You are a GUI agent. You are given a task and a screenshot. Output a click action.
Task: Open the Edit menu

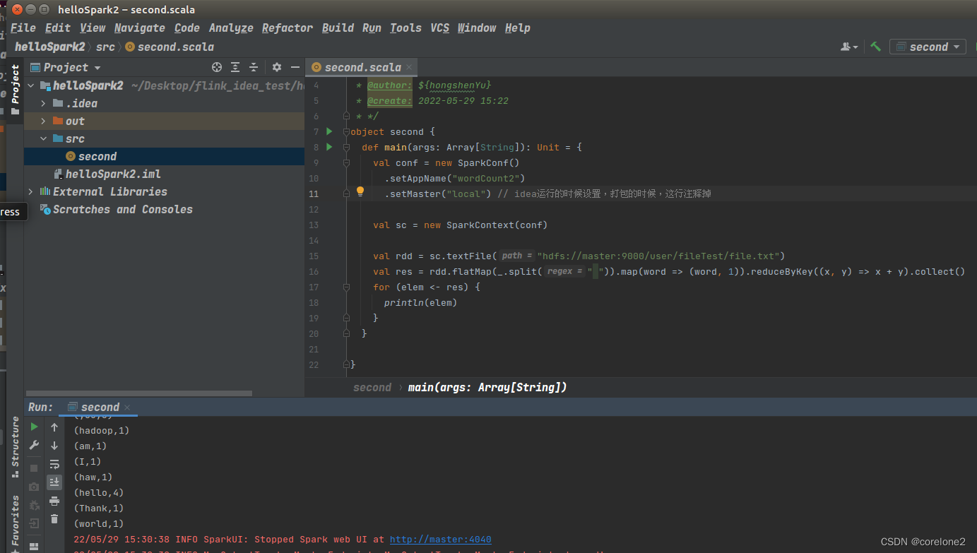(58, 28)
